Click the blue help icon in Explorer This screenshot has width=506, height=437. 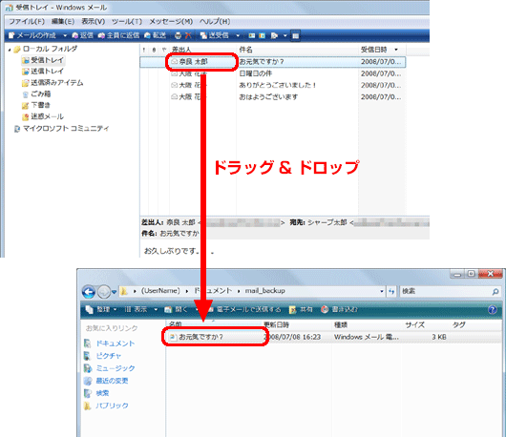pyautogui.click(x=493, y=310)
